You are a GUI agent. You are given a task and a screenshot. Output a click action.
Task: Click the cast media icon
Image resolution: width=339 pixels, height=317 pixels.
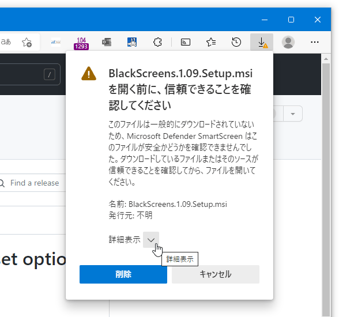pos(186,42)
